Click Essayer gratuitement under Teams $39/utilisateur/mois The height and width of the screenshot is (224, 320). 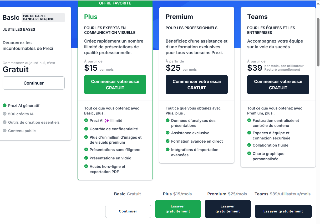(x=283, y=211)
